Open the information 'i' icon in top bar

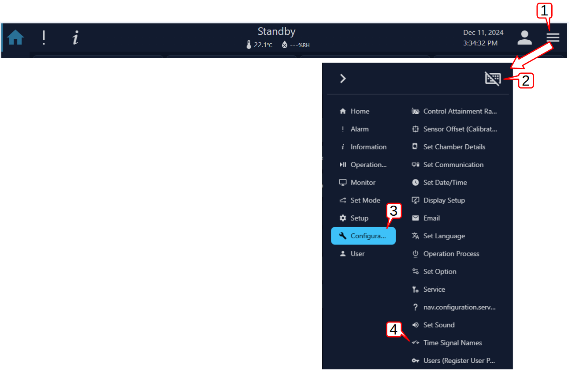point(75,38)
